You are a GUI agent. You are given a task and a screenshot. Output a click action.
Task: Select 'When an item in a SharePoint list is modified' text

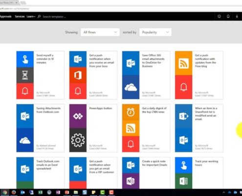click(x=206, y=114)
